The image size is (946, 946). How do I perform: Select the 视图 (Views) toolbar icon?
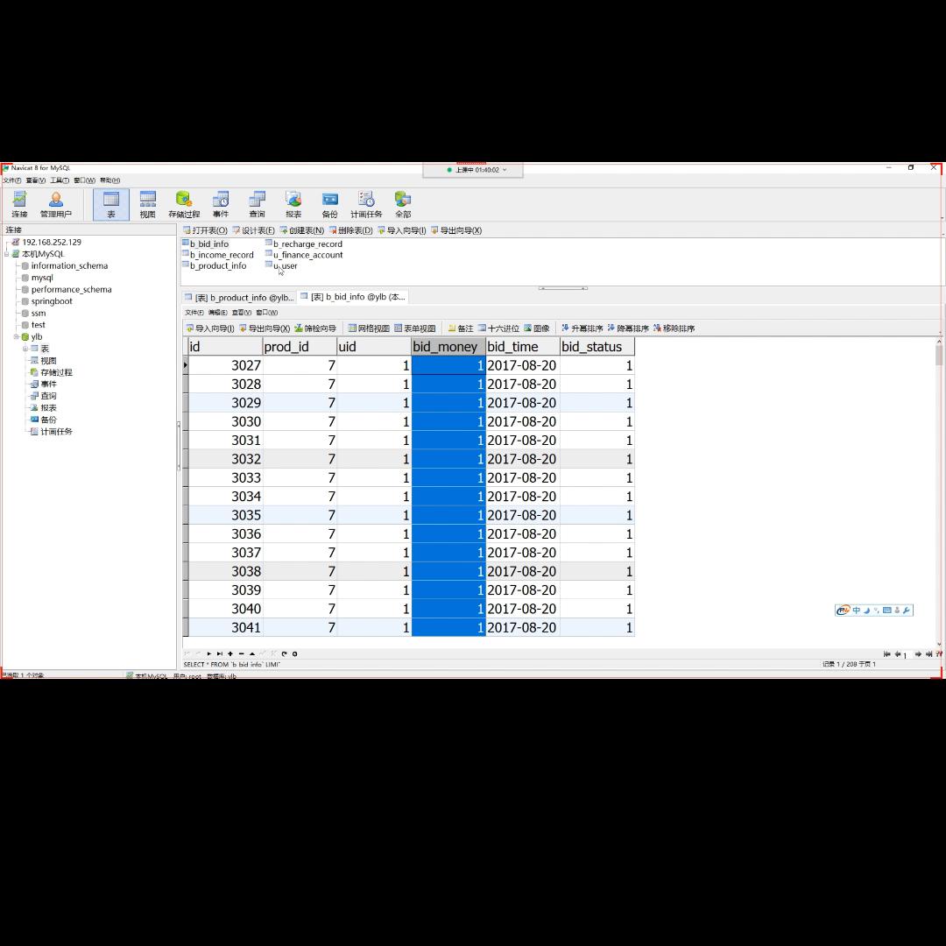pyautogui.click(x=147, y=205)
